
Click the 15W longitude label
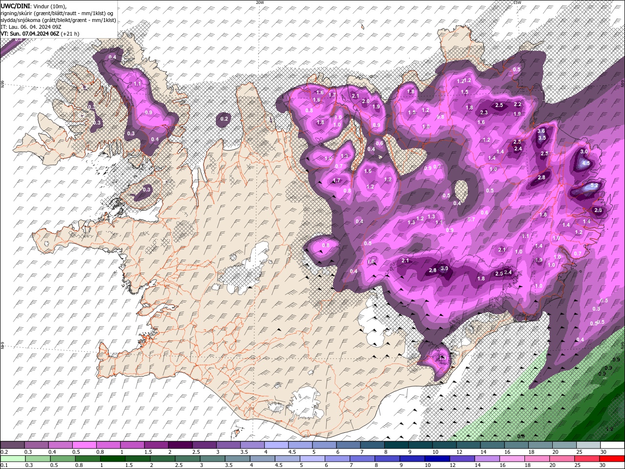coord(517,2)
